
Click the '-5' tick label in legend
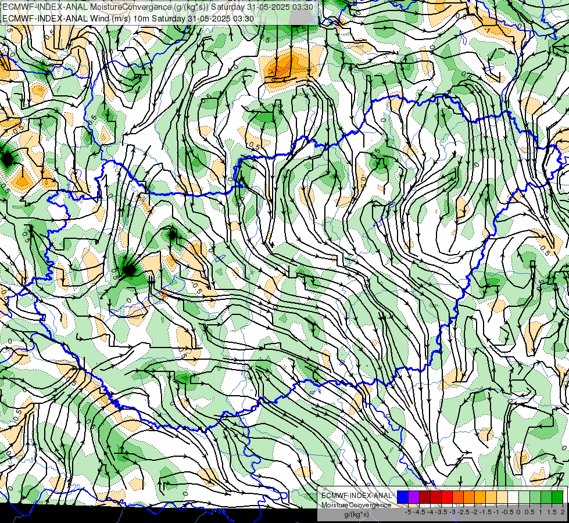(x=408, y=512)
